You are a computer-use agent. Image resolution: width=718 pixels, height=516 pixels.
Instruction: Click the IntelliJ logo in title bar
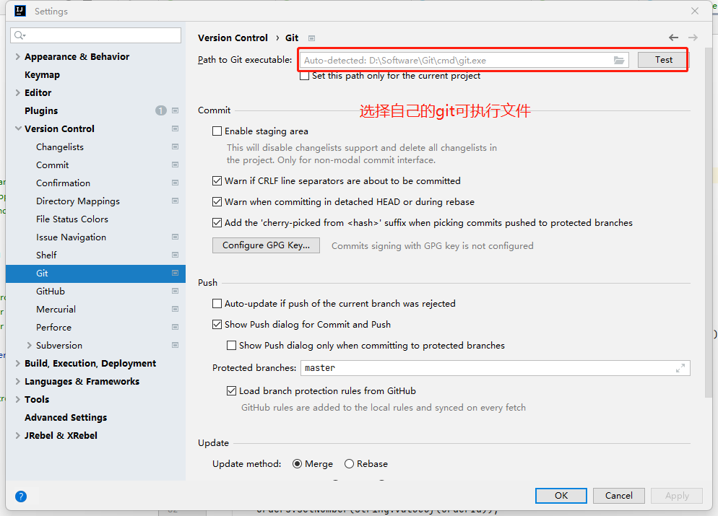(20, 11)
